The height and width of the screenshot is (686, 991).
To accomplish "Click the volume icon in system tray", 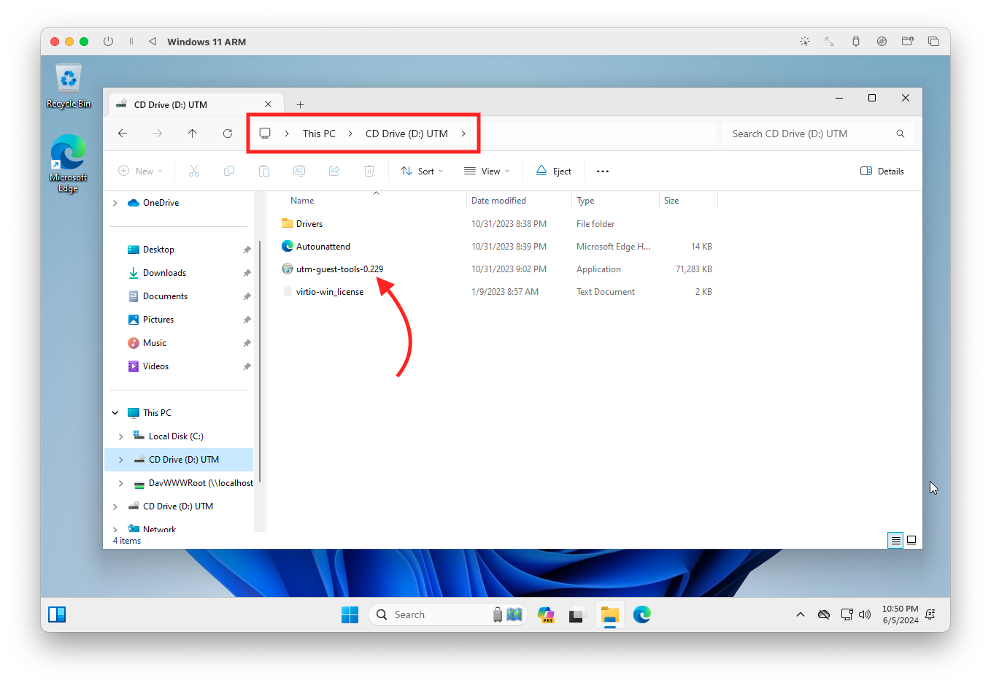I will (865, 614).
